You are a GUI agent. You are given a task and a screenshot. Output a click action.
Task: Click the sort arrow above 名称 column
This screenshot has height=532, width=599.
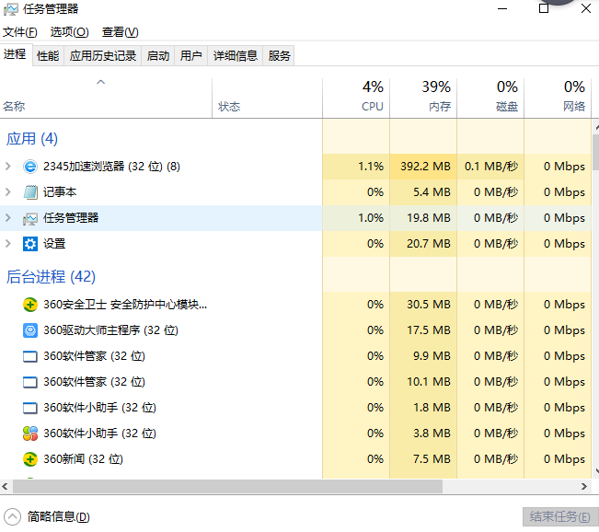(x=101, y=82)
